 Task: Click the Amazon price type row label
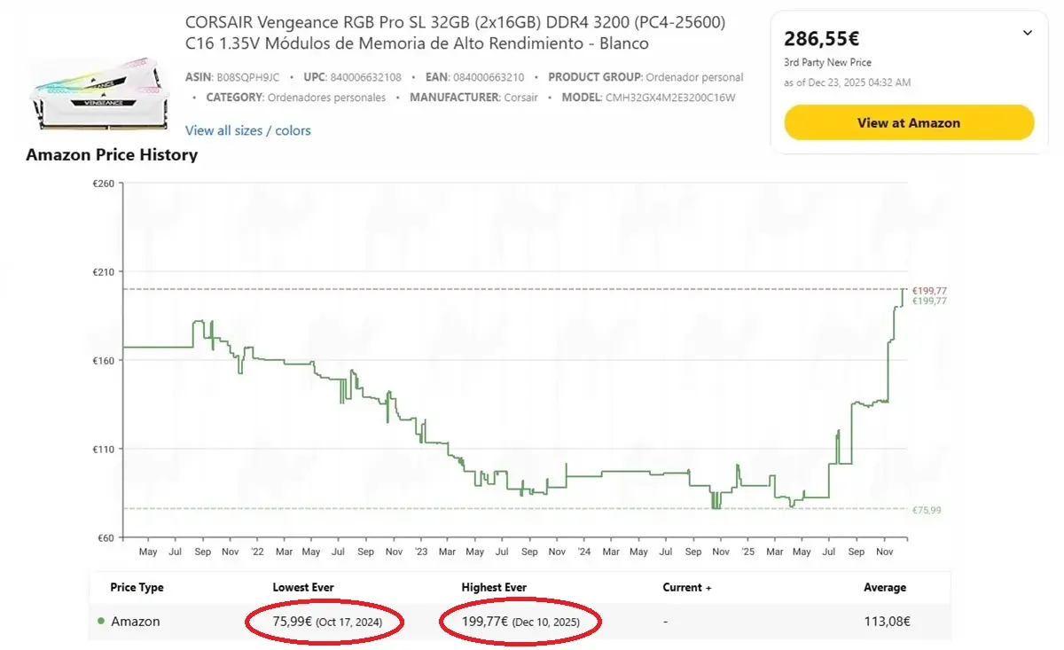(135, 622)
